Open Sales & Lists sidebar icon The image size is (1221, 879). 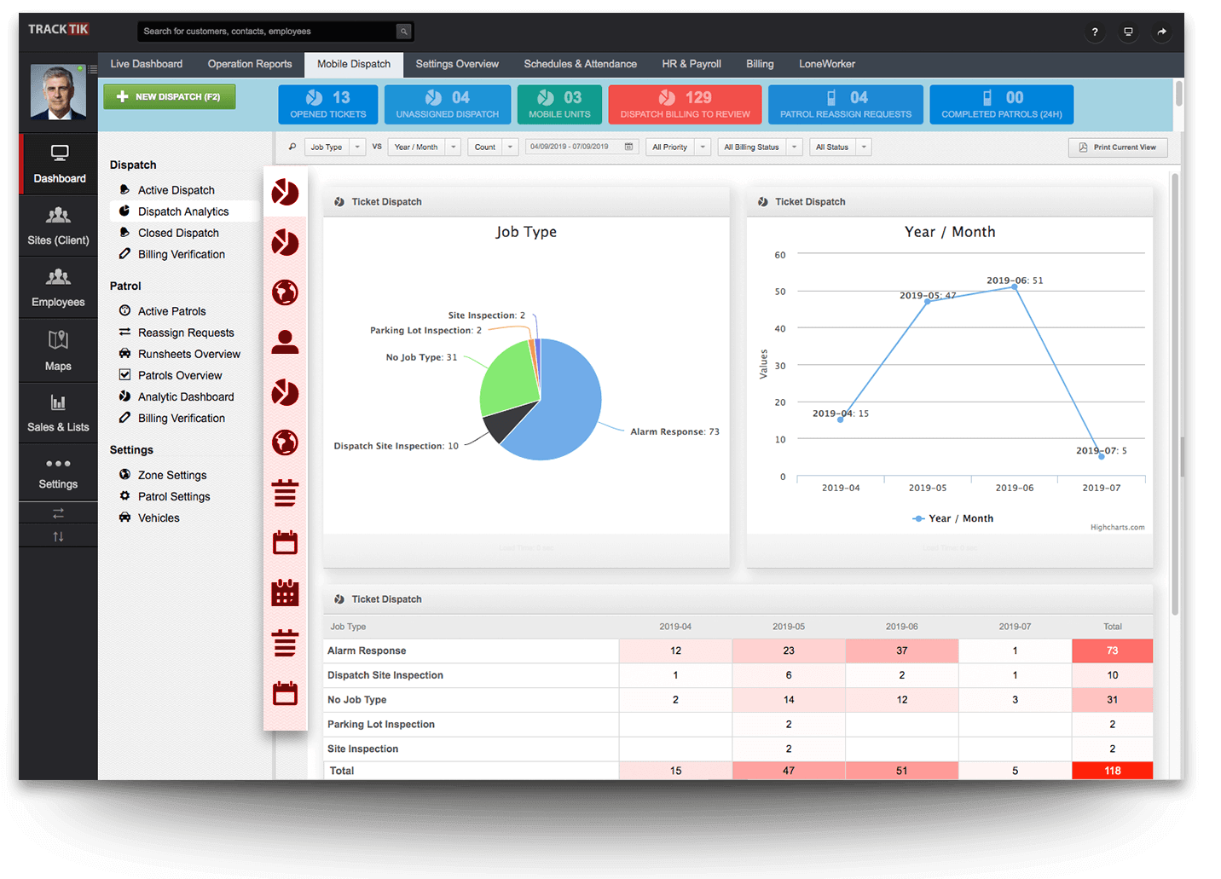point(58,413)
